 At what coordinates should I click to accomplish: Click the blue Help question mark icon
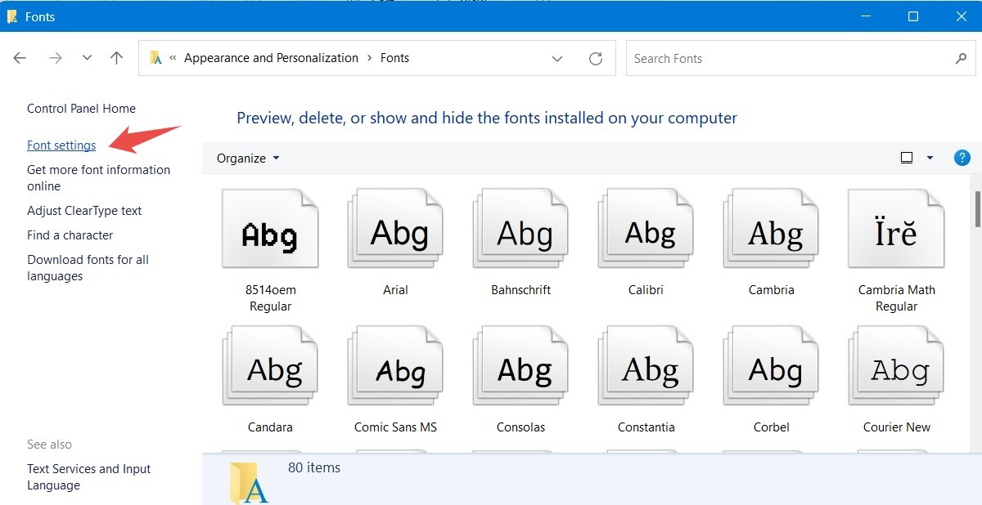[962, 158]
